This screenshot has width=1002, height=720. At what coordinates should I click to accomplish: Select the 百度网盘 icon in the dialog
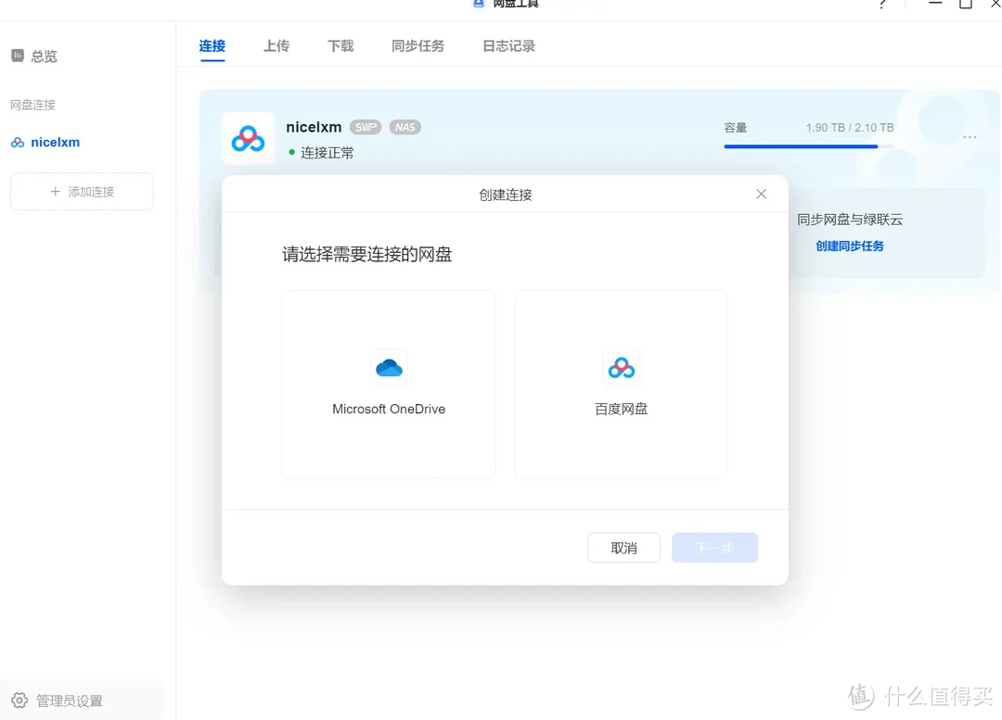[621, 367]
